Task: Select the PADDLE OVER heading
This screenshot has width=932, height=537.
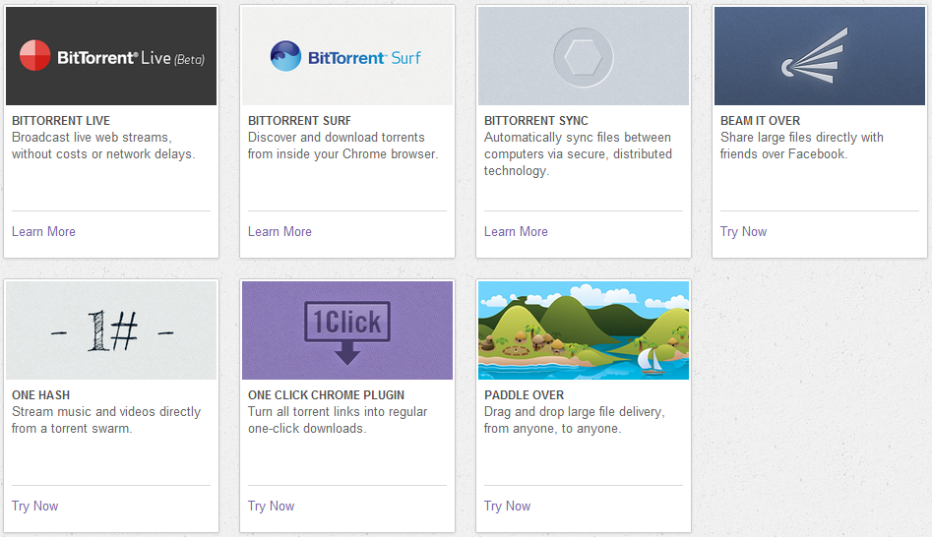Action: 524,395
